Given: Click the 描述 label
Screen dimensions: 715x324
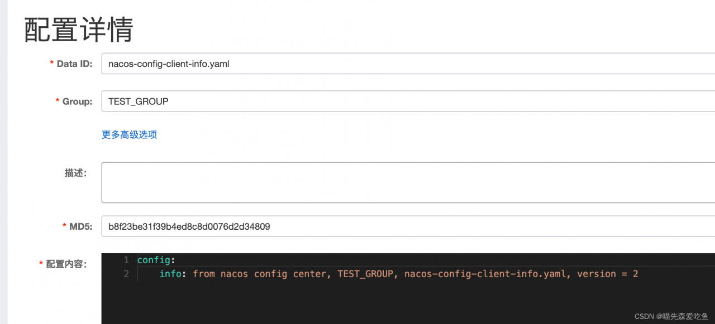Looking at the screenshot, I should 75,173.
